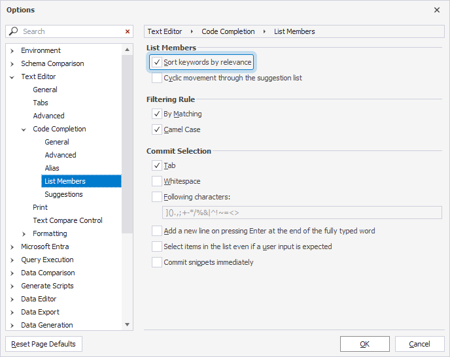Uncheck Sort keywords by relevance

pyautogui.click(x=157, y=62)
